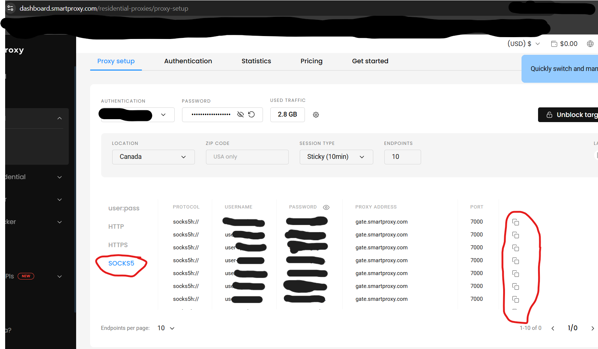Open the Statistics tab

tap(256, 61)
